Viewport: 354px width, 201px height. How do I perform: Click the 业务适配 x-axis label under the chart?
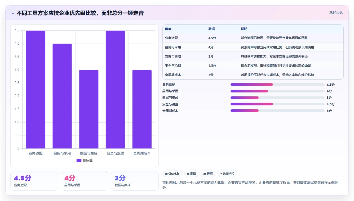click(36, 153)
